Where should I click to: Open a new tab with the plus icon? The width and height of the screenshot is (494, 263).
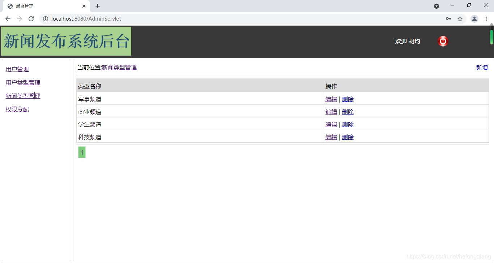pyautogui.click(x=97, y=6)
